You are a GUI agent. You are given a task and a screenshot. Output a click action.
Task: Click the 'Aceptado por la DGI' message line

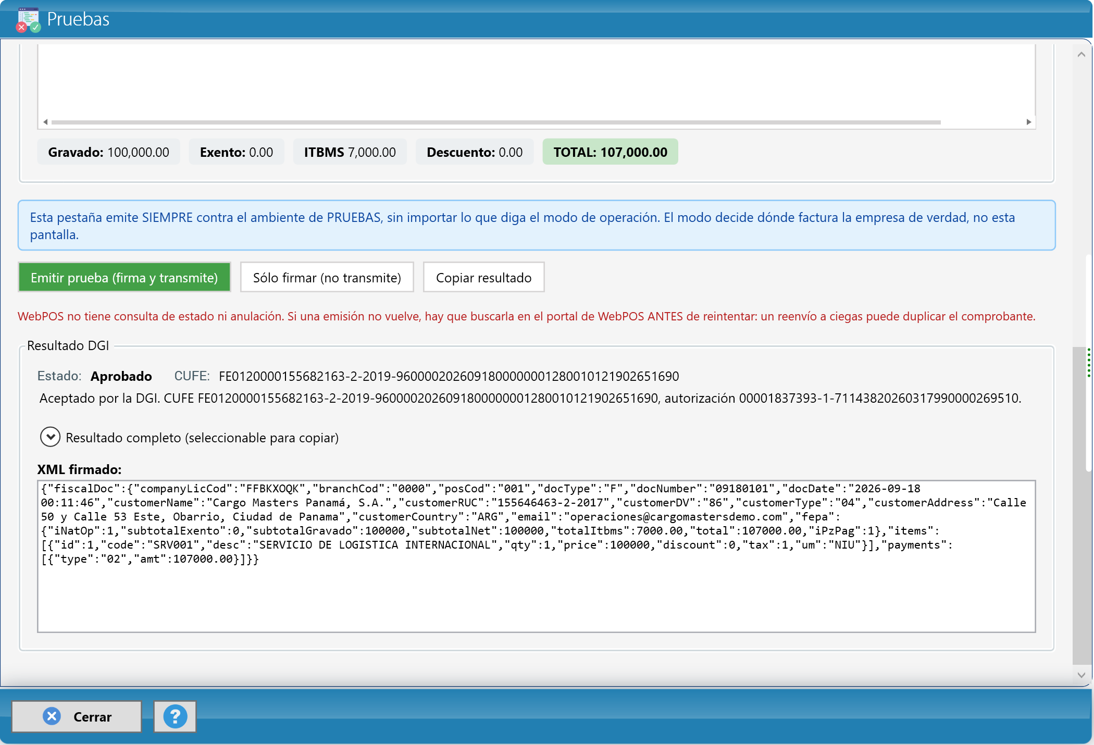[x=530, y=398]
